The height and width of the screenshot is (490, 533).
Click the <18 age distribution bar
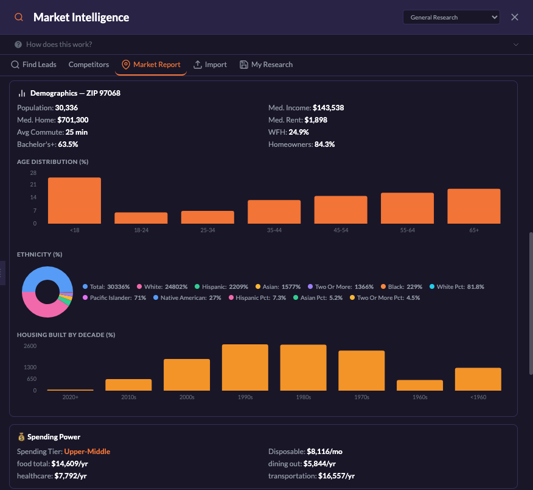pyautogui.click(x=74, y=201)
